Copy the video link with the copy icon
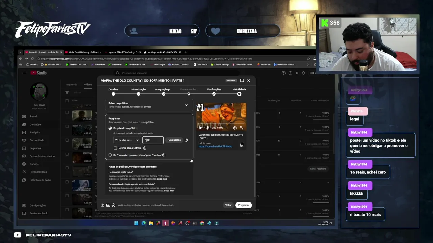433x243 pixels. [242, 145]
